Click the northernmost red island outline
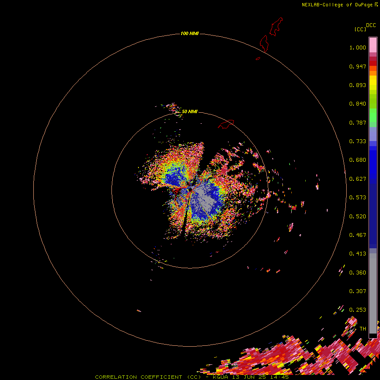The image size is (380, 380). pos(276,27)
